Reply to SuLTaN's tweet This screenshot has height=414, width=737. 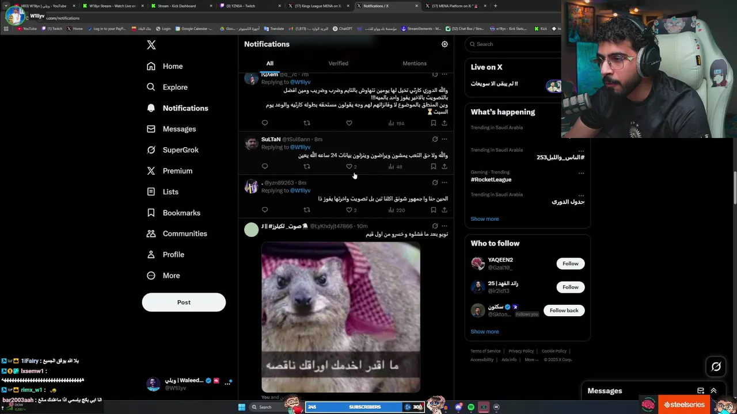coord(265,166)
